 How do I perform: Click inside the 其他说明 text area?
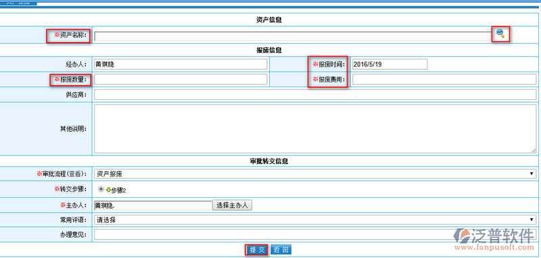pyautogui.click(x=315, y=128)
